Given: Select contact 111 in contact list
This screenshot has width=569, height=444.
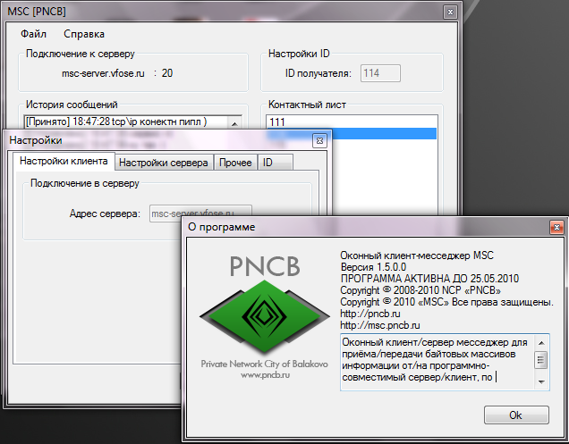Looking at the screenshot, I should (x=352, y=121).
